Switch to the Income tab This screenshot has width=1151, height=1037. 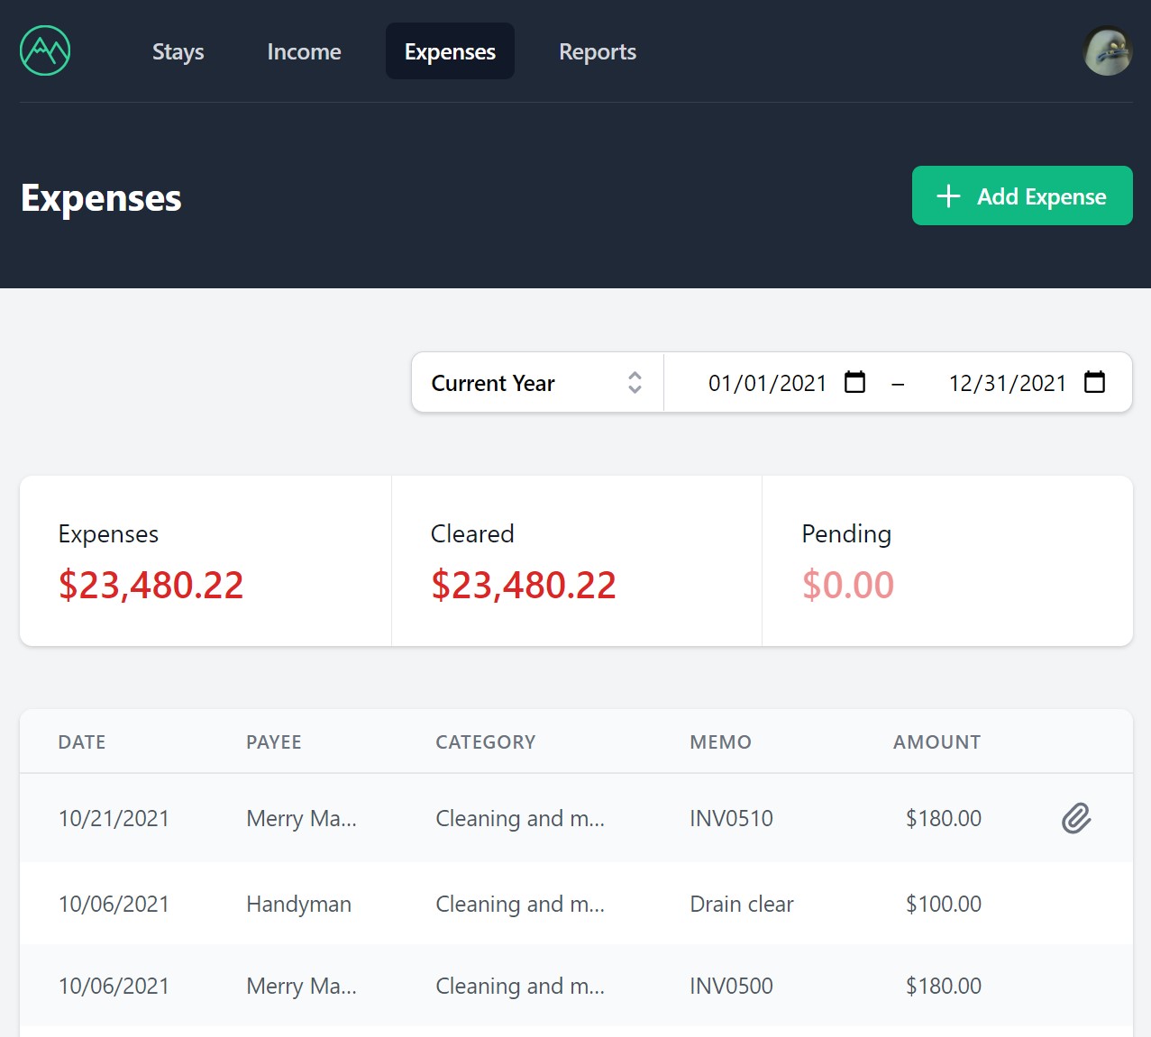(304, 51)
